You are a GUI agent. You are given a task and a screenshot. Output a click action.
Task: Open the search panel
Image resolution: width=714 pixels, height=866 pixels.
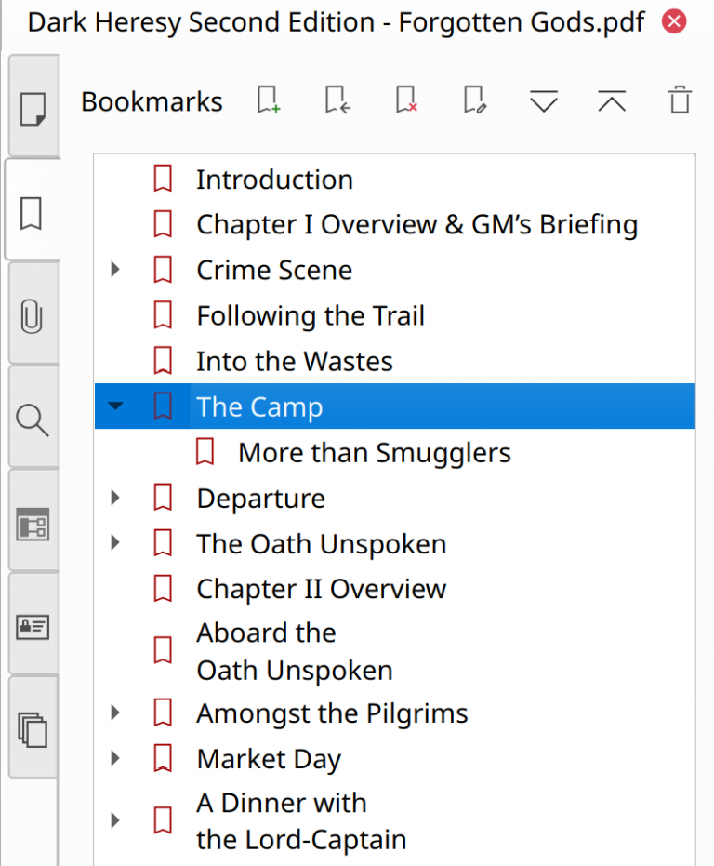[x=33, y=420]
